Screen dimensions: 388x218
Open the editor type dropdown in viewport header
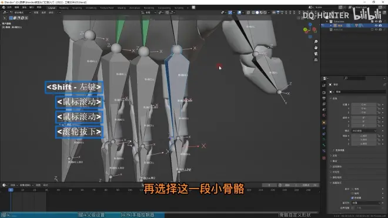pyautogui.click(x=5, y=12)
